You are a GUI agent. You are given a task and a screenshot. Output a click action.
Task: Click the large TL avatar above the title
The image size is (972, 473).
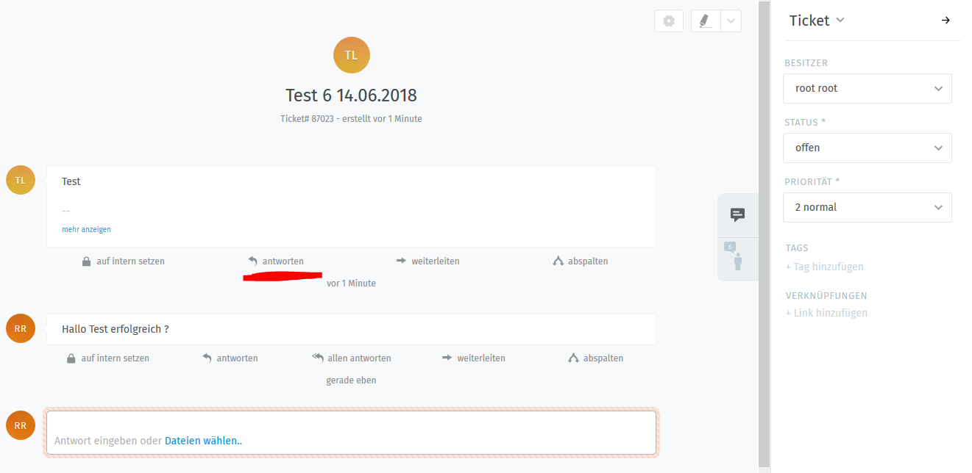pos(352,55)
